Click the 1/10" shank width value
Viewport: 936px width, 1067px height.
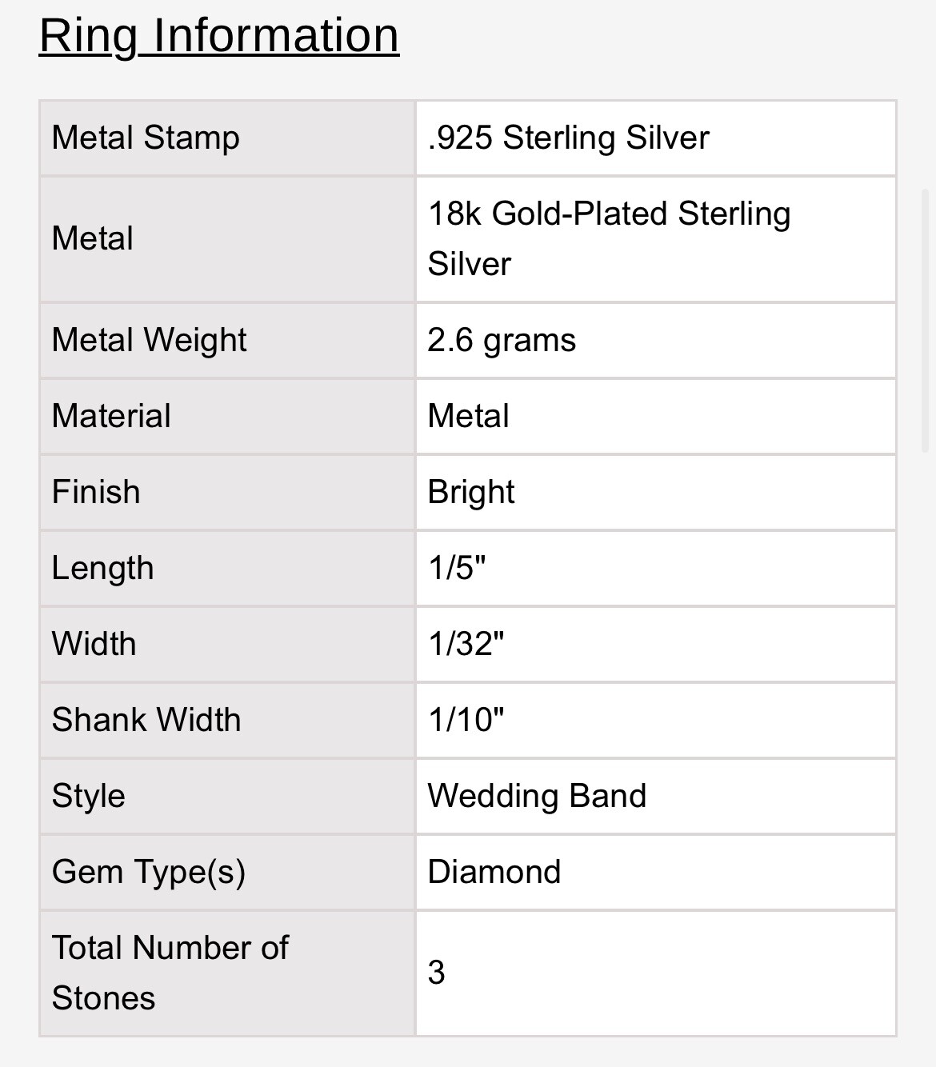[x=466, y=720]
